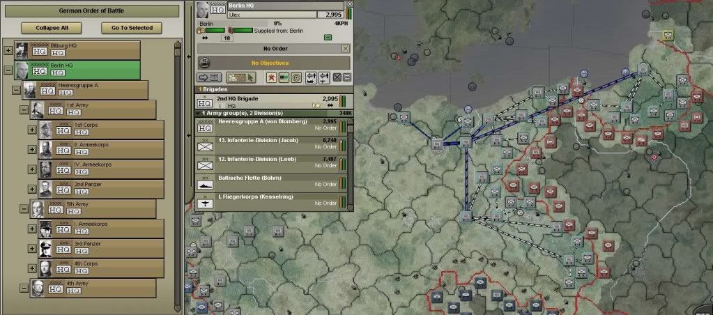Select Heeresgruppe A in order of battle
Image resolution: width=713 pixels, height=315 pixels.
tap(85, 90)
